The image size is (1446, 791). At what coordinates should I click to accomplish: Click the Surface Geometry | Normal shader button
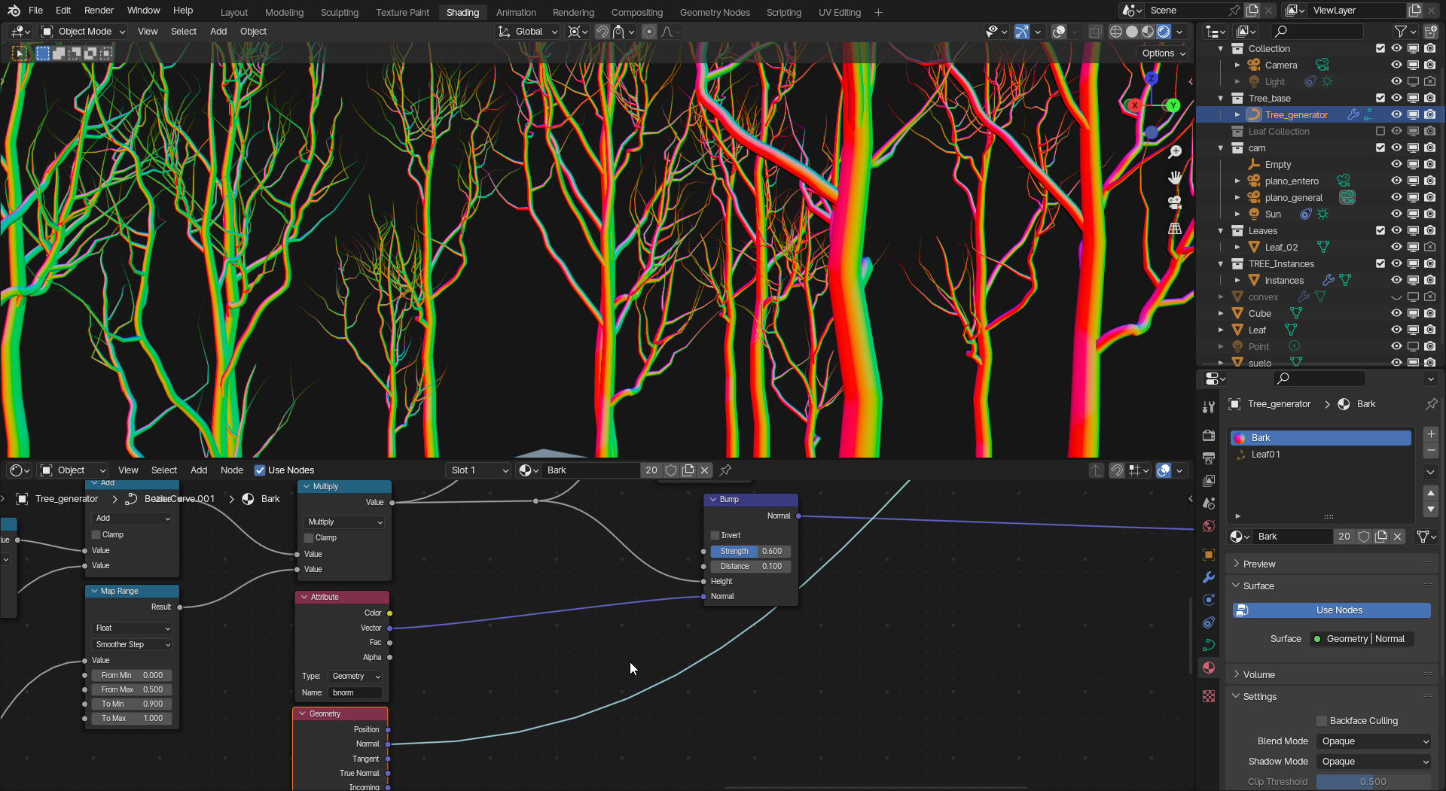(x=1362, y=639)
